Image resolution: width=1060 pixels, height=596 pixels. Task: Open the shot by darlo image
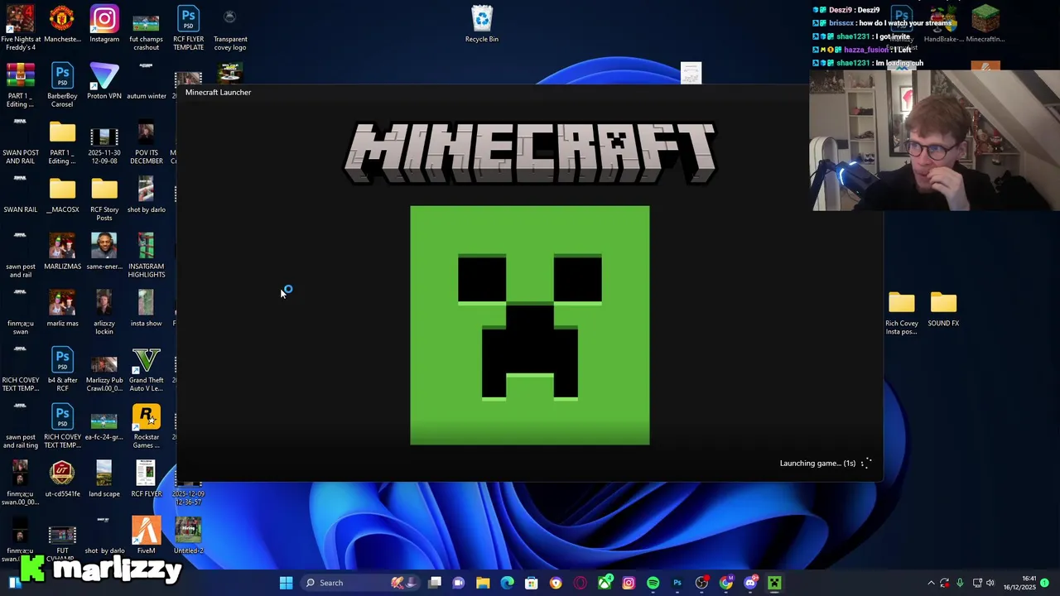click(146, 195)
